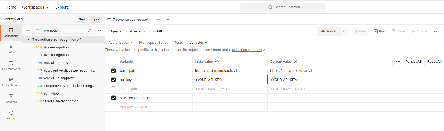
Task: Enable the image_path variable checkbox
Action: coord(114,89)
